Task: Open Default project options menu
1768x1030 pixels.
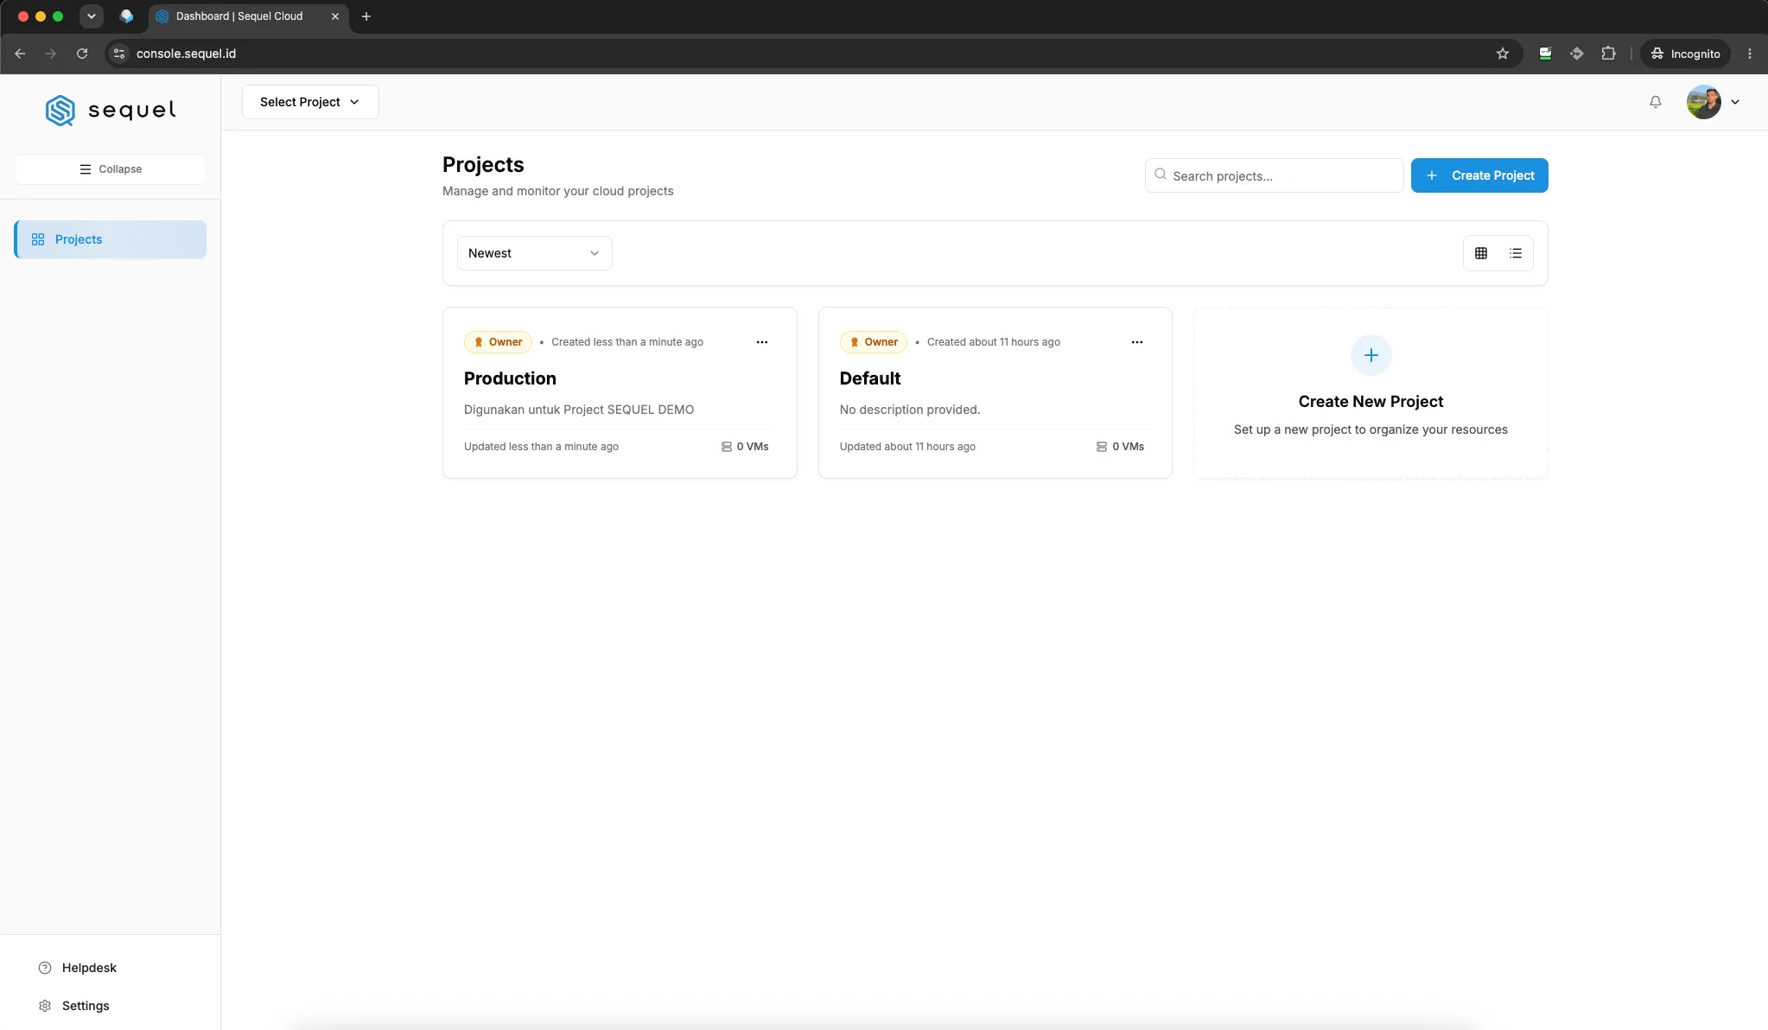Action: pyautogui.click(x=1137, y=342)
